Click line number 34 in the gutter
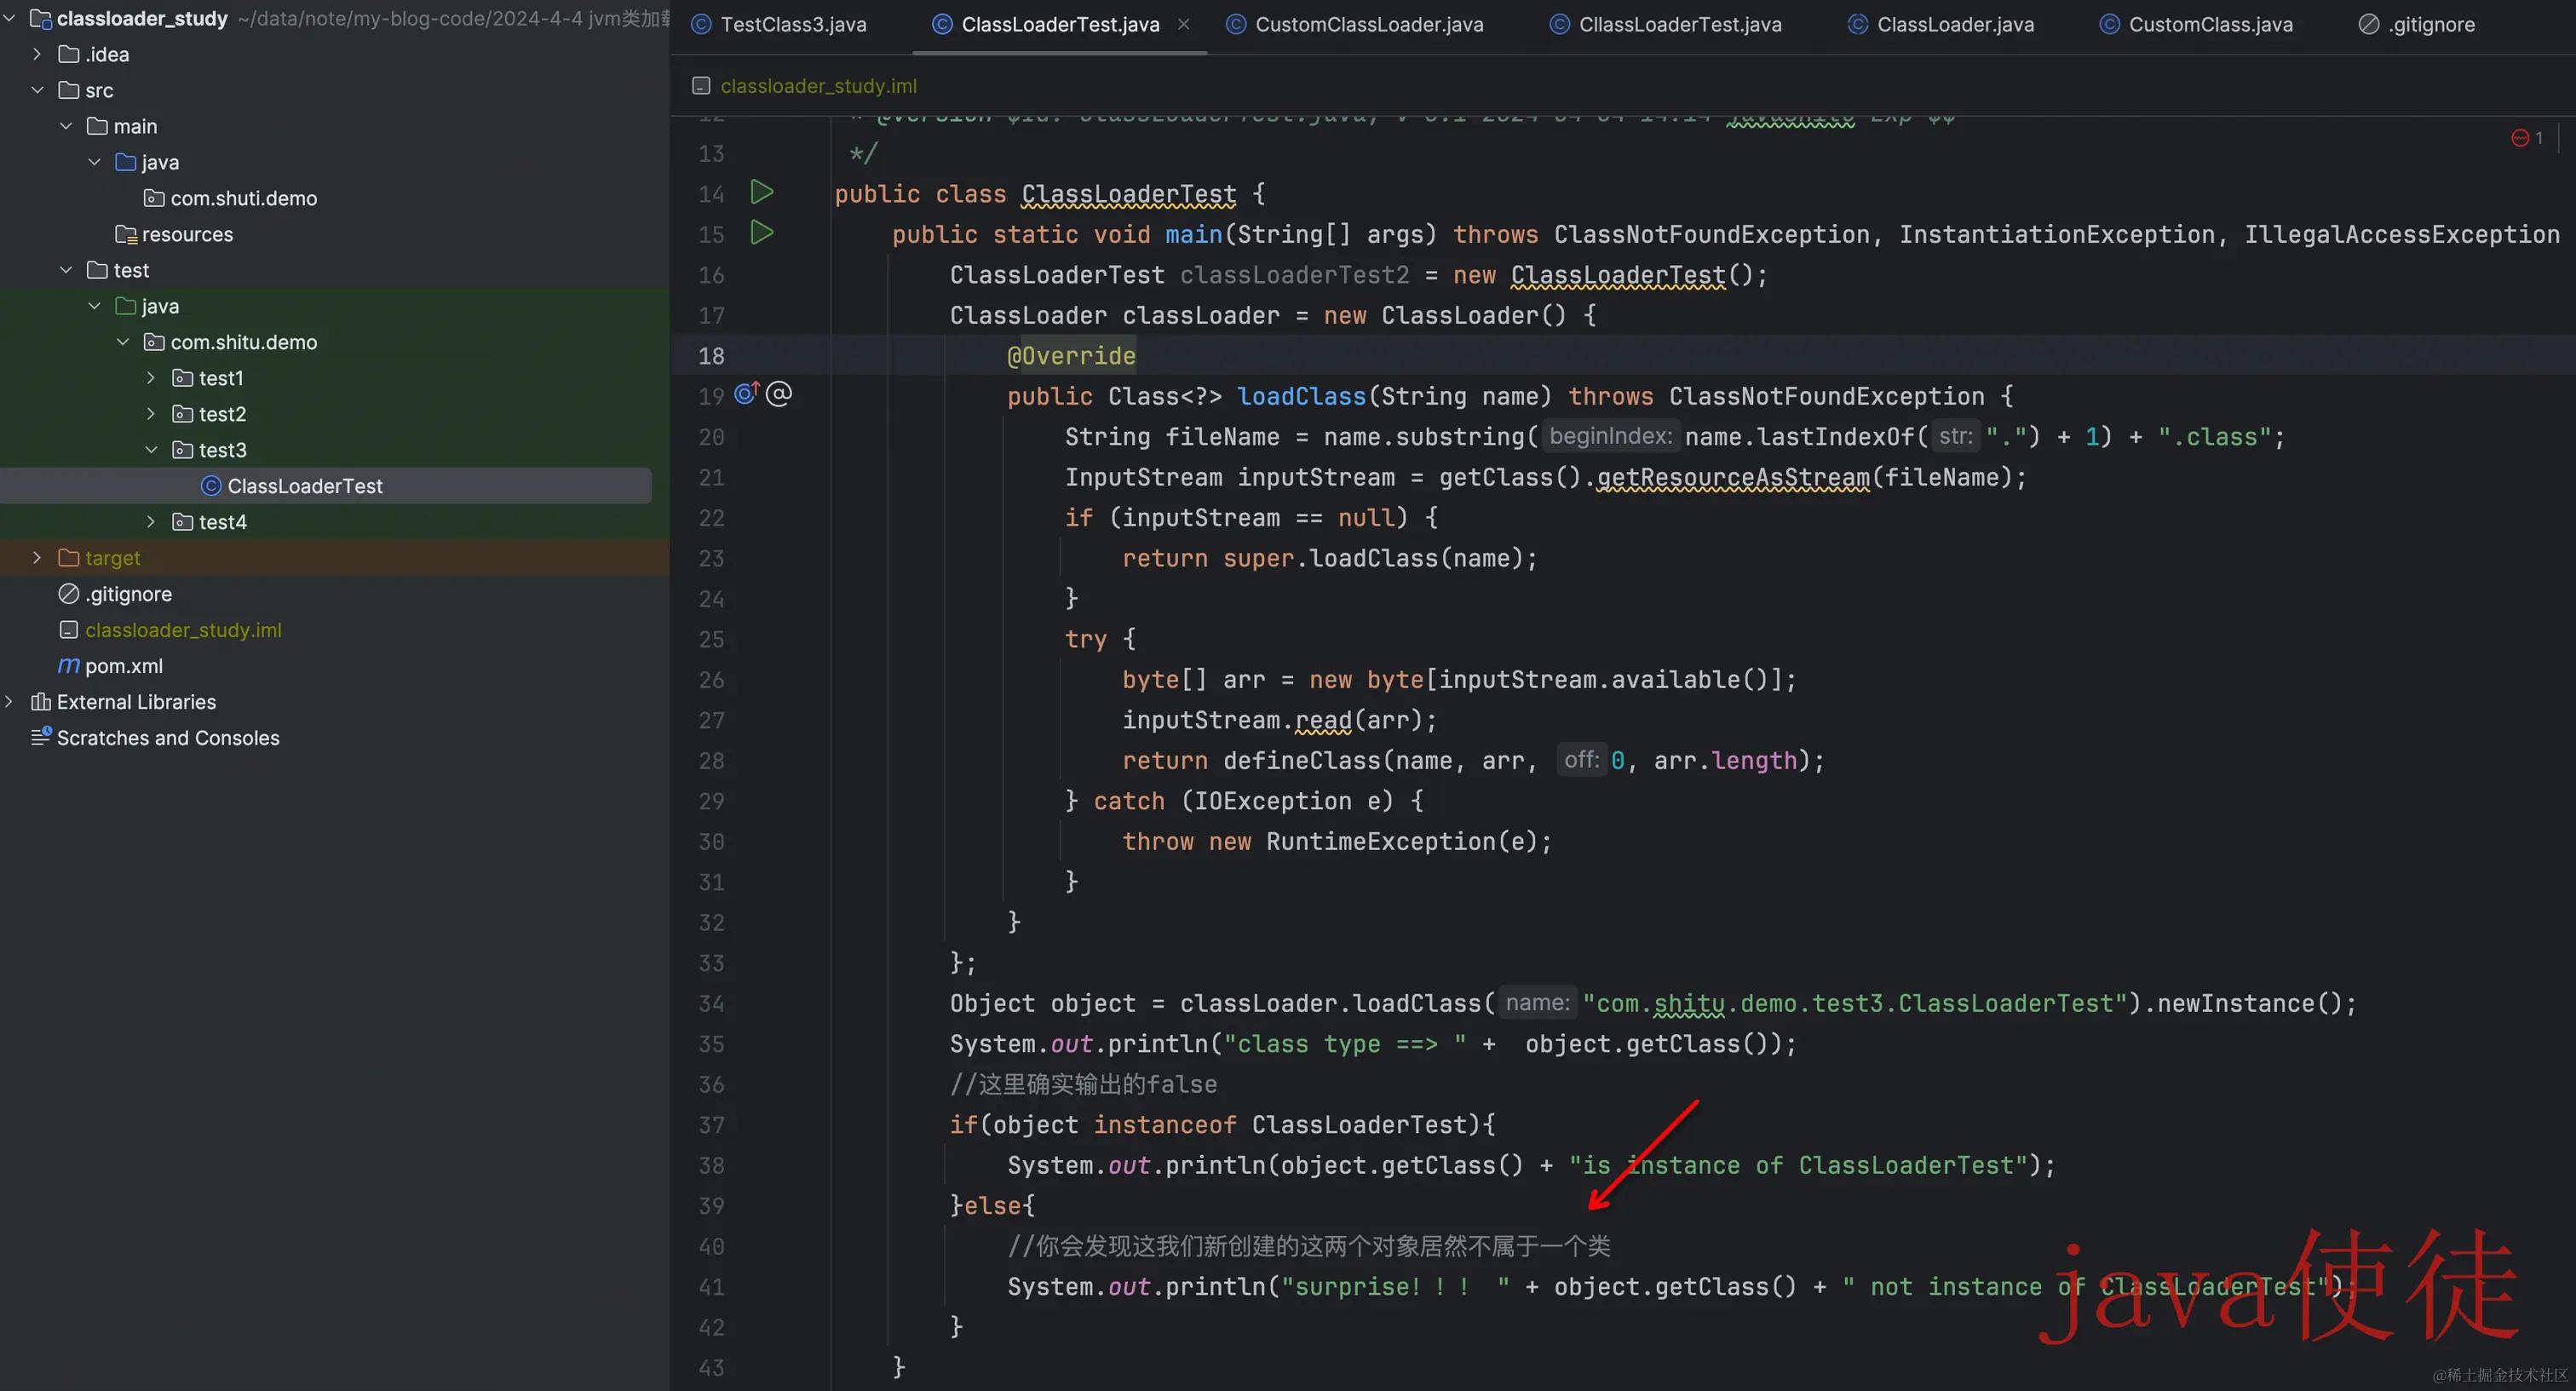Image resolution: width=2576 pixels, height=1391 pixels. point(711,1003)
